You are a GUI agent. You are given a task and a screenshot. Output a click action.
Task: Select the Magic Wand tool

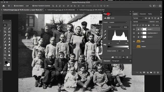tap(9, 28)
